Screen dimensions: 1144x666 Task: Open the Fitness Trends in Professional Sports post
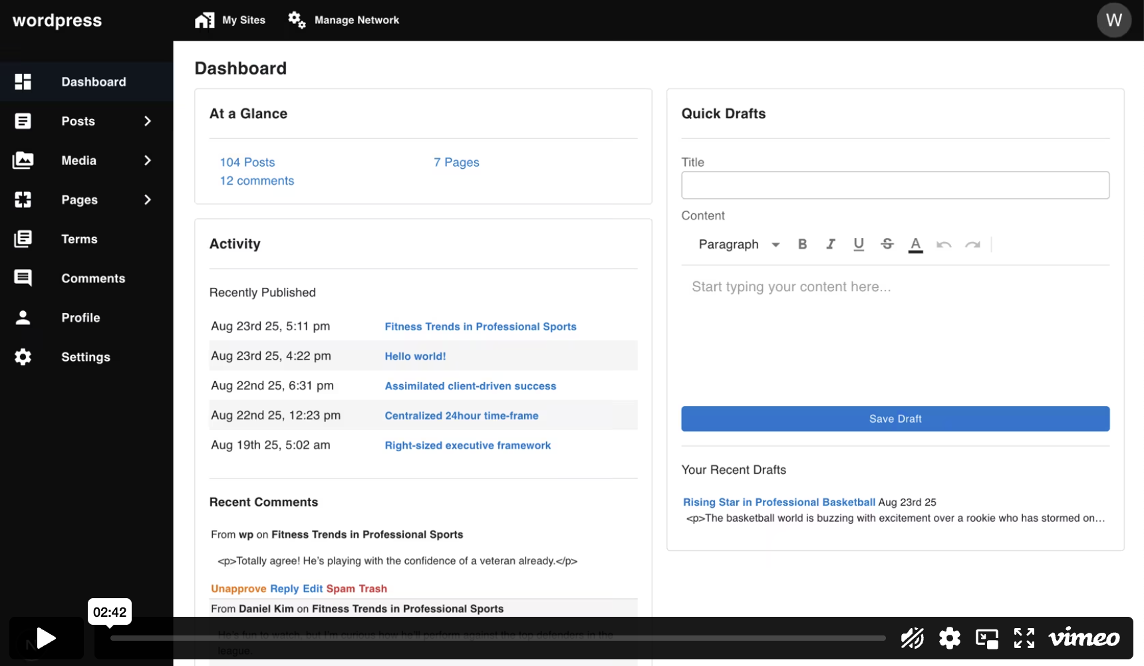click(x=480, y=326)
